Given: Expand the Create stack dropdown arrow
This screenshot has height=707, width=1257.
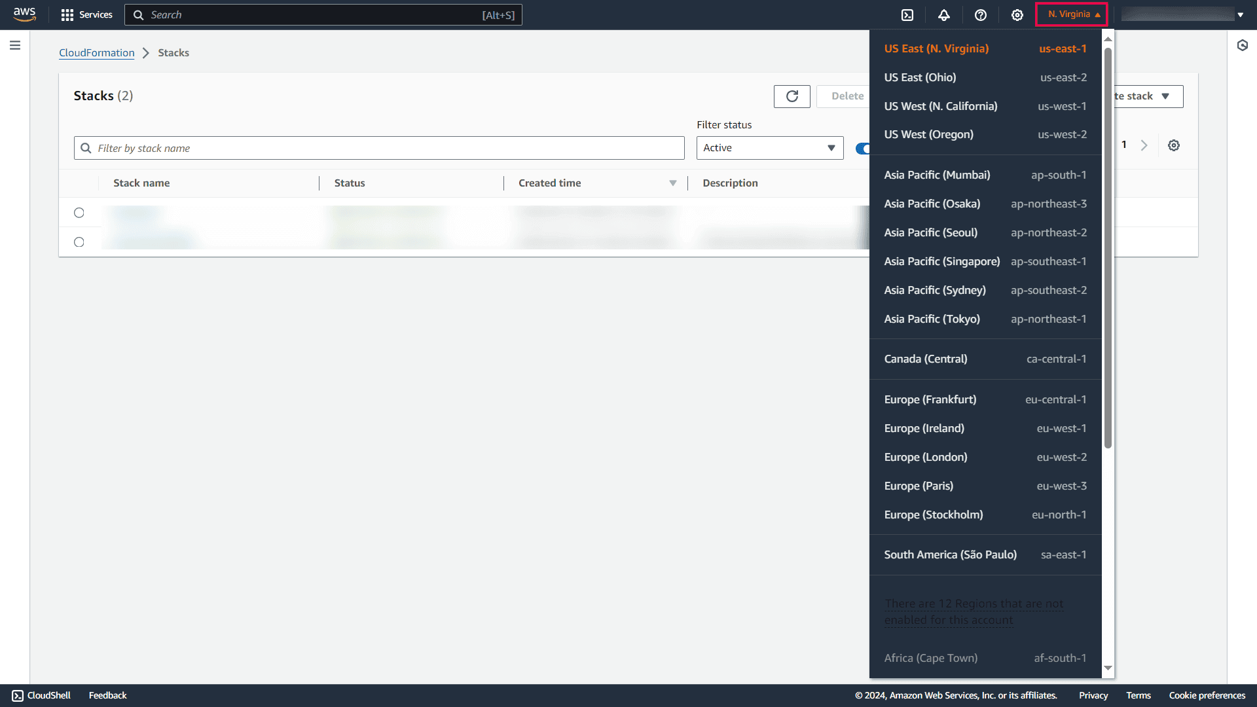Looking at the screenshot, I should (x=1167, y=96).
